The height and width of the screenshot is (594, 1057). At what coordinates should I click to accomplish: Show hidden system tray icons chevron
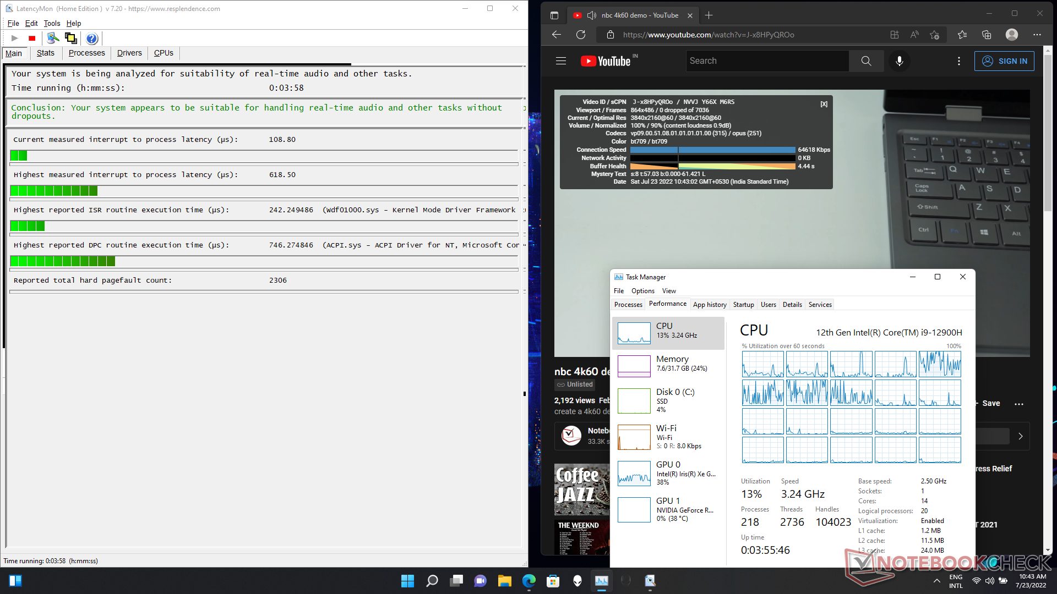click(936, 581)
